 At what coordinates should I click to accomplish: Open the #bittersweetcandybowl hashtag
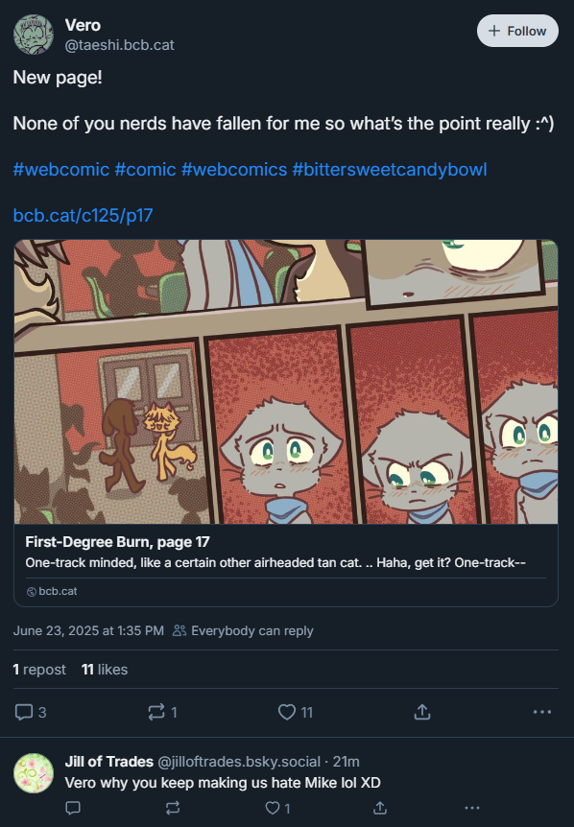(x=390, y=169)
